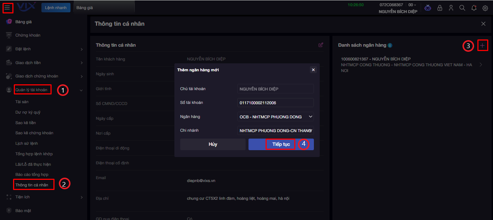Open Tài sản submenu item
Screen dimensions: 493x220
coord(22,102)
